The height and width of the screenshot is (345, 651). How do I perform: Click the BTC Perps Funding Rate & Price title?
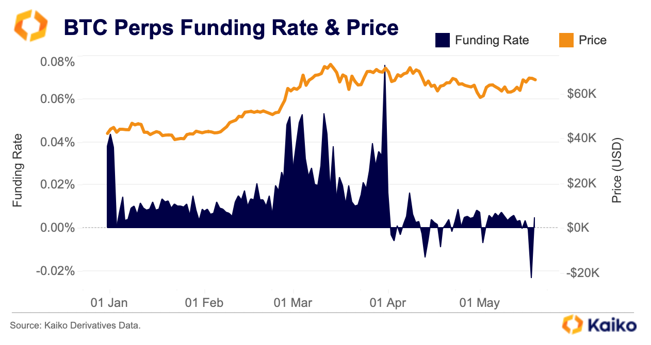tap(231, 27)
